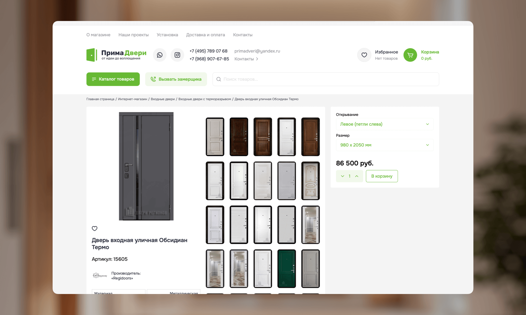Click the main Обсидиан Термо door image
The image size is (526, 315).
[x=146, y=166]
